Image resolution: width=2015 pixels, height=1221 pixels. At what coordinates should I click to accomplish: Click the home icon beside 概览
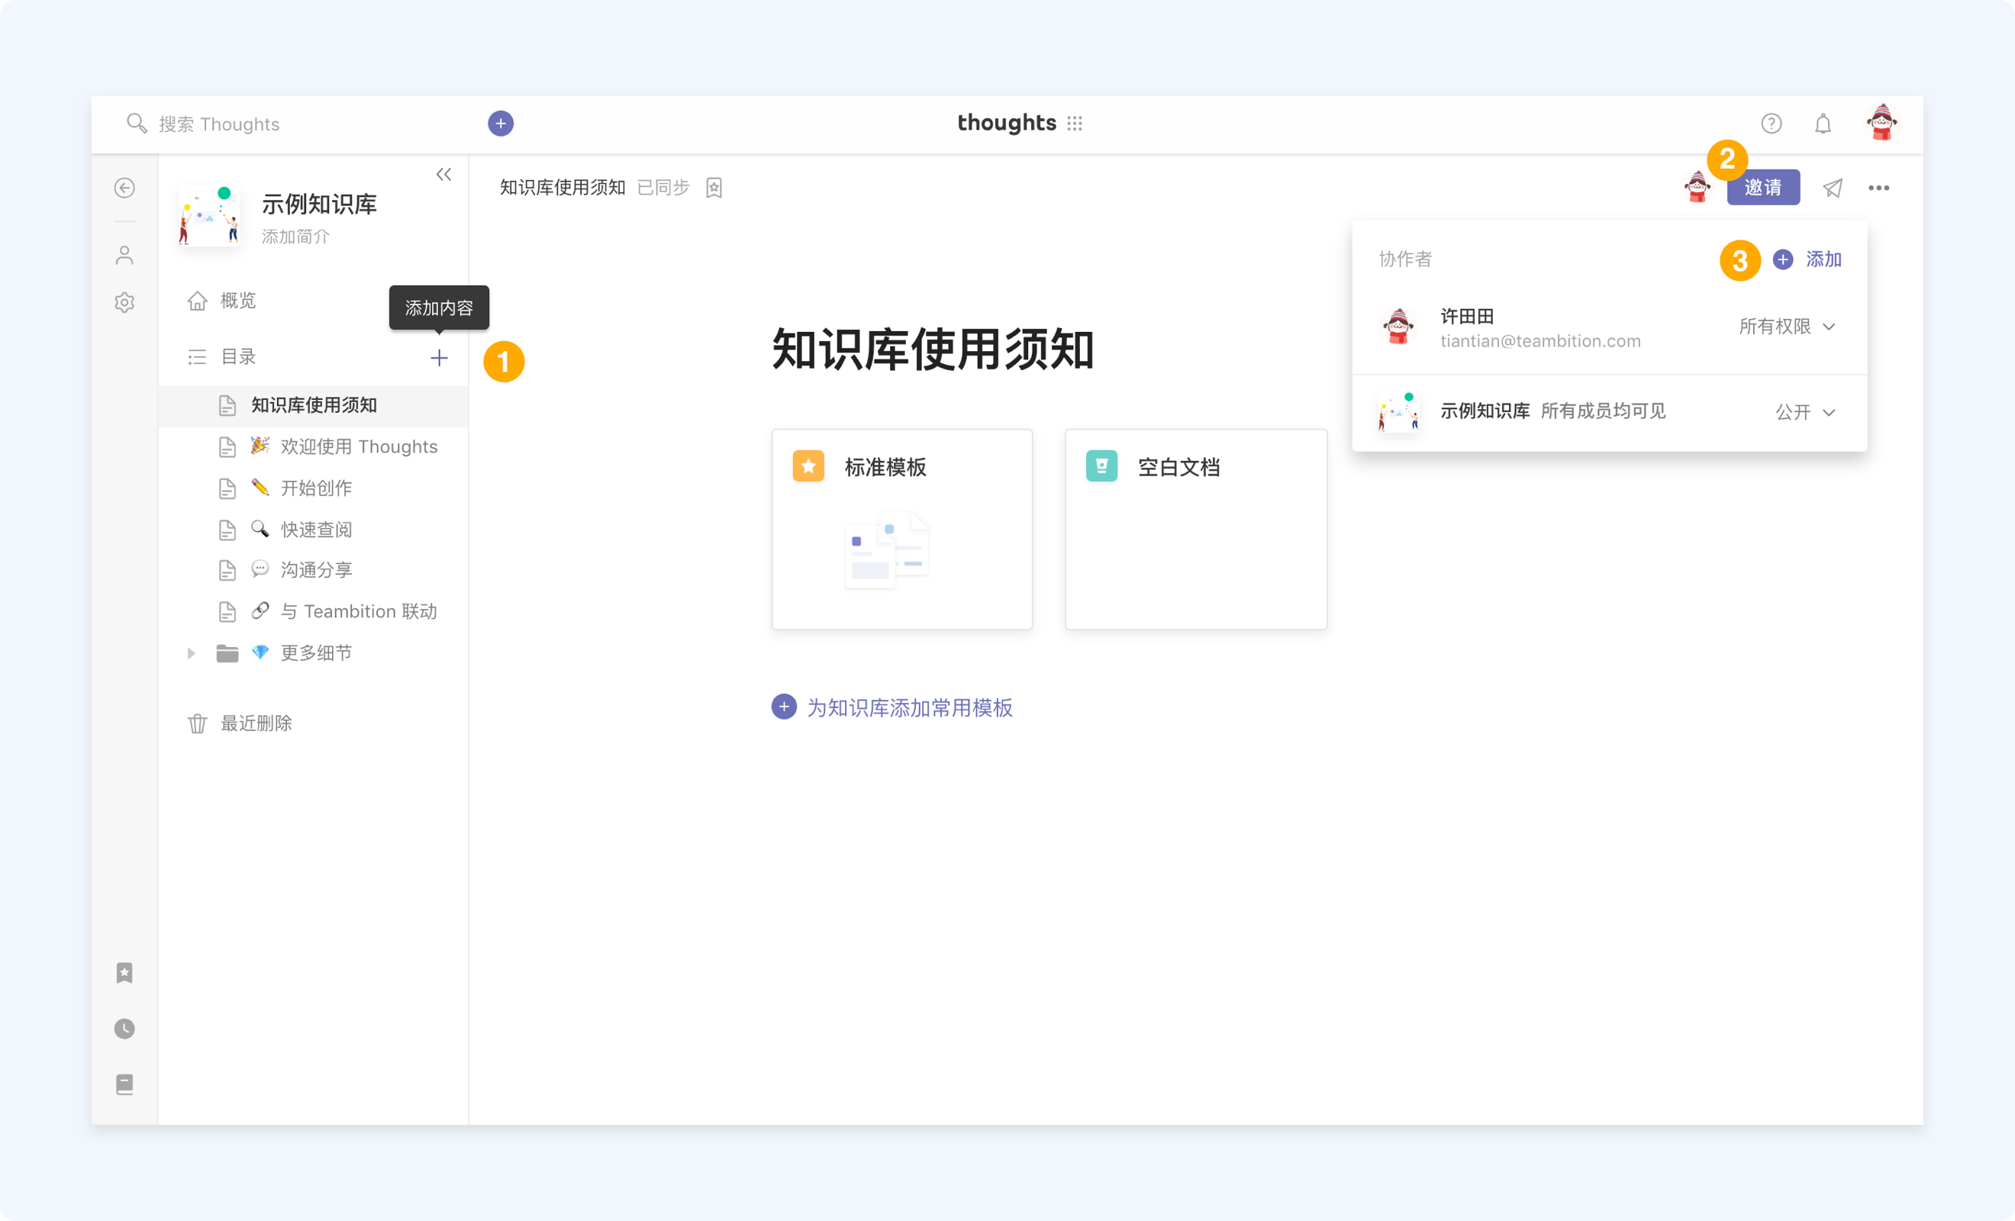point(197,301)
